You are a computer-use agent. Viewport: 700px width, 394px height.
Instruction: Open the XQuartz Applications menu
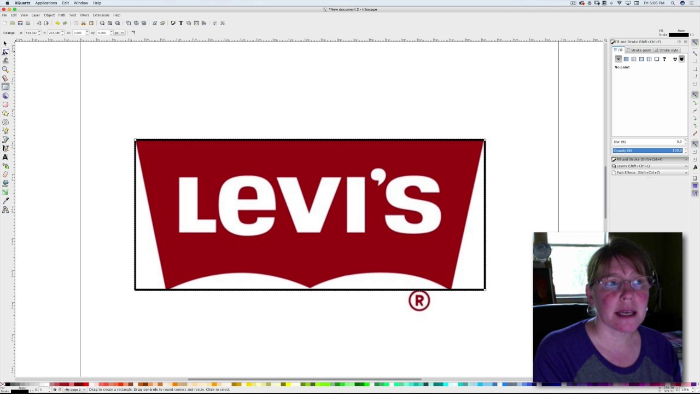(x=46, y=3)
